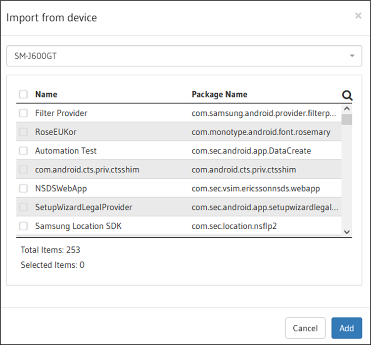The image size is (371, 345).
Task: Select the com.android.cts.priv.ctsshim checkbox
Action: (23, 170)
